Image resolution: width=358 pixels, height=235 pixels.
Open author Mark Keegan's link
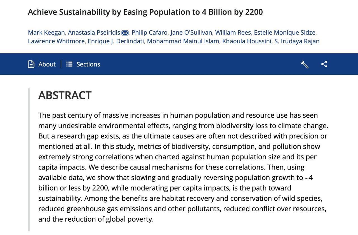(x=46, y=32)
